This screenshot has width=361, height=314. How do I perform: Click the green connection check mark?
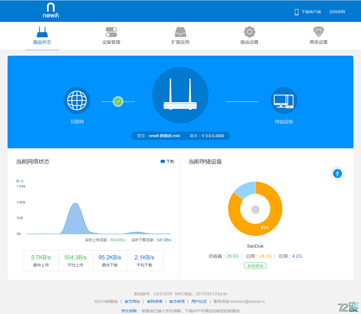tap(118, 102)
